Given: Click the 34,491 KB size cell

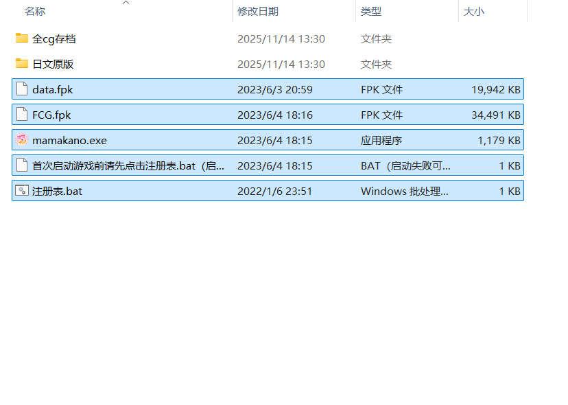Looking at the screenshot, I should pos(495,115).
